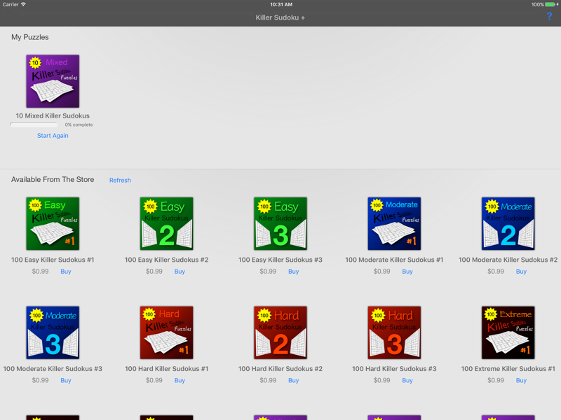Open the help question mark icon
The width and height of the screenshot is (561, 420).
[x=549, y=16]
